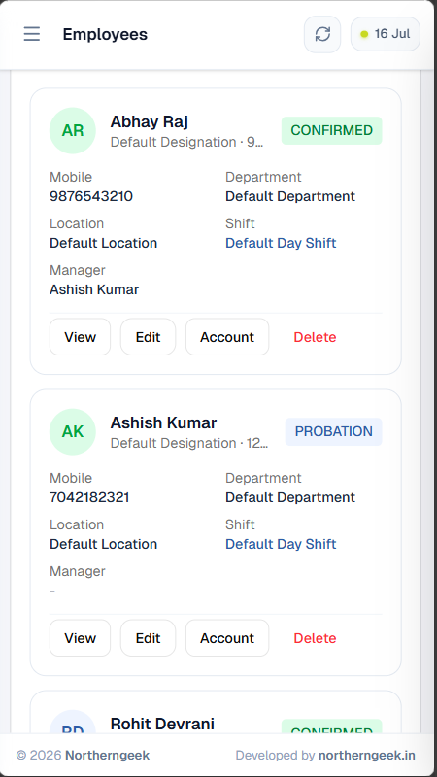Click Default Department in Abhay Raj's card
This screenshot has width=437, height=777.
(290, 196)
